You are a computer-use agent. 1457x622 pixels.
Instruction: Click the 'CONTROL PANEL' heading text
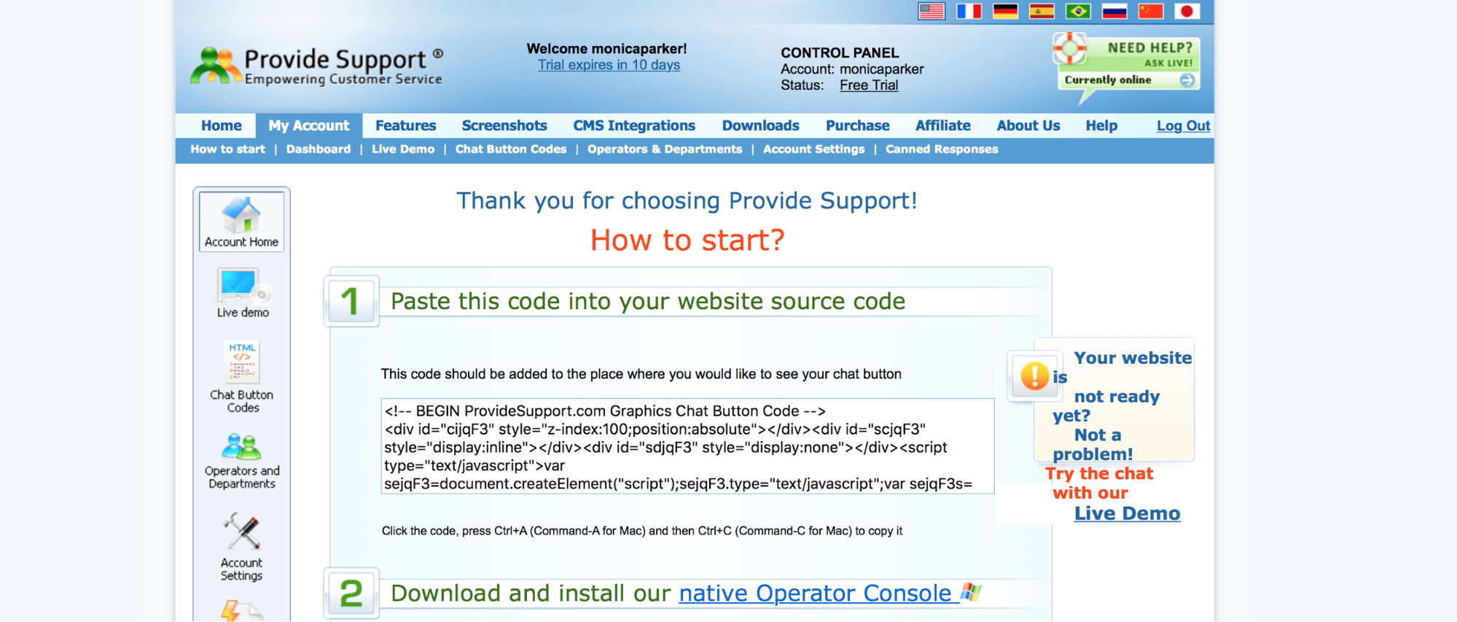(x=840, y=53)
